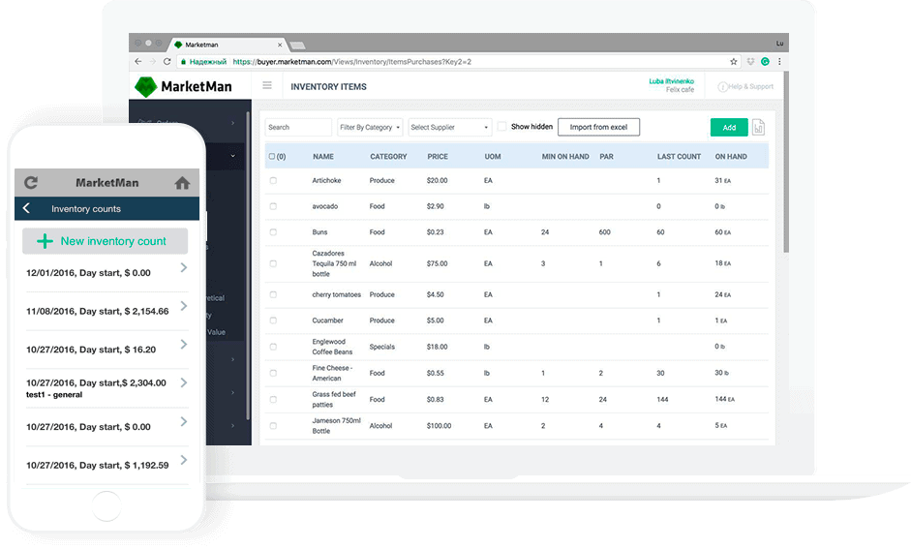Enable the Show hidden checkbox

pos(502,127)
